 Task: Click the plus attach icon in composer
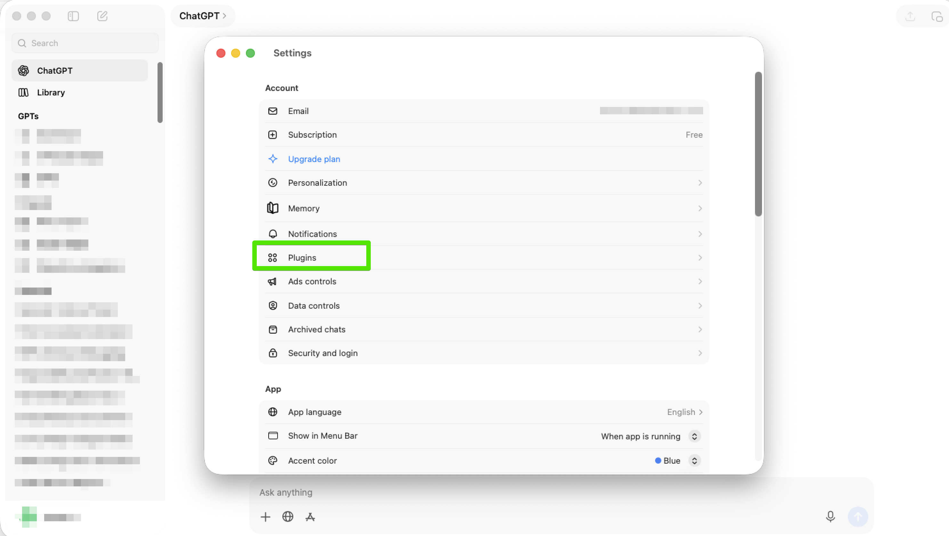point(265,517)
